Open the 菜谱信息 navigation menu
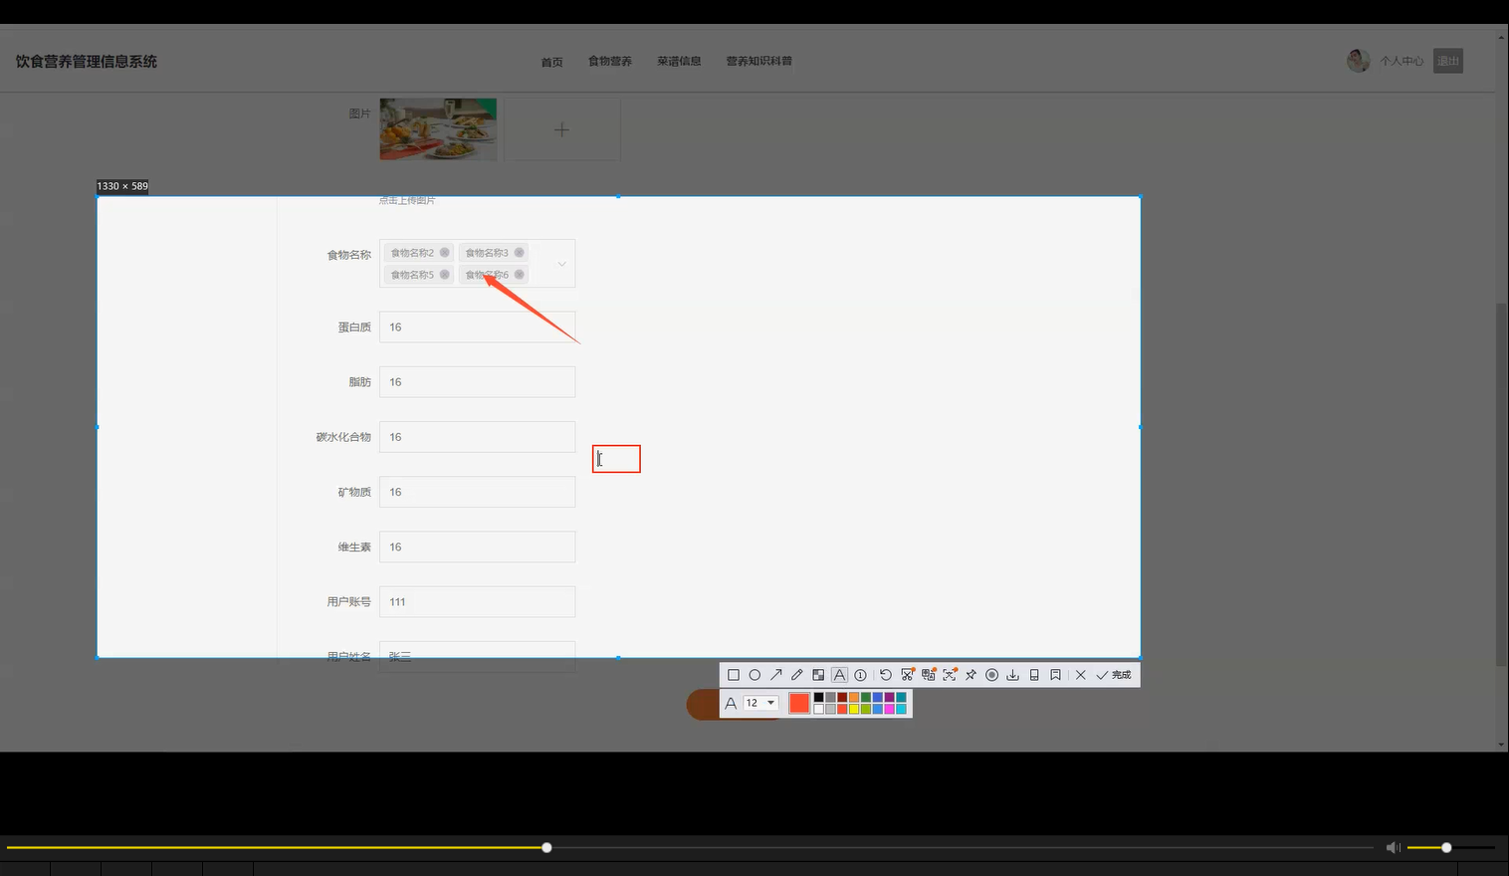1509x876 pixels. click(679, 61)
